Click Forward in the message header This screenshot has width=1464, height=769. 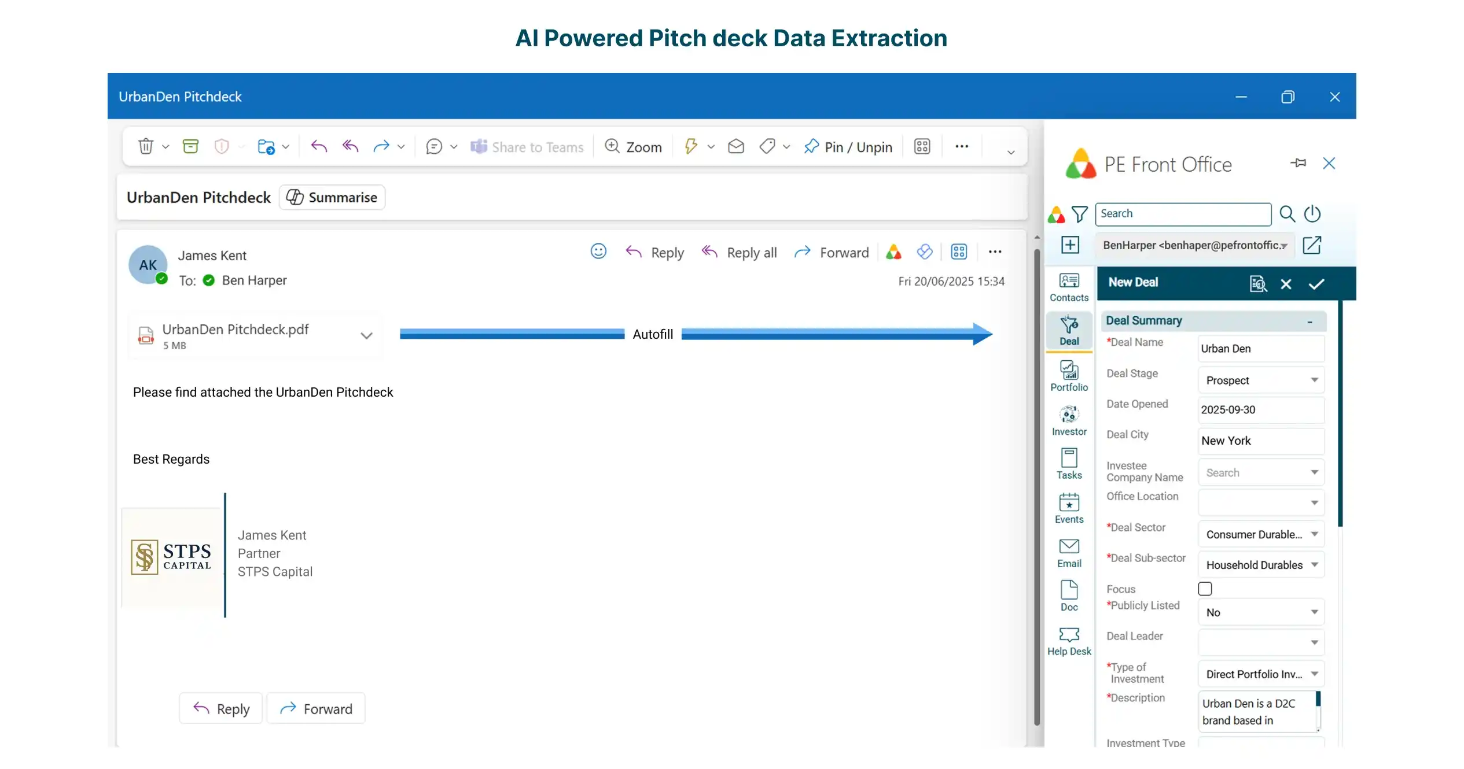coord(832,252)
